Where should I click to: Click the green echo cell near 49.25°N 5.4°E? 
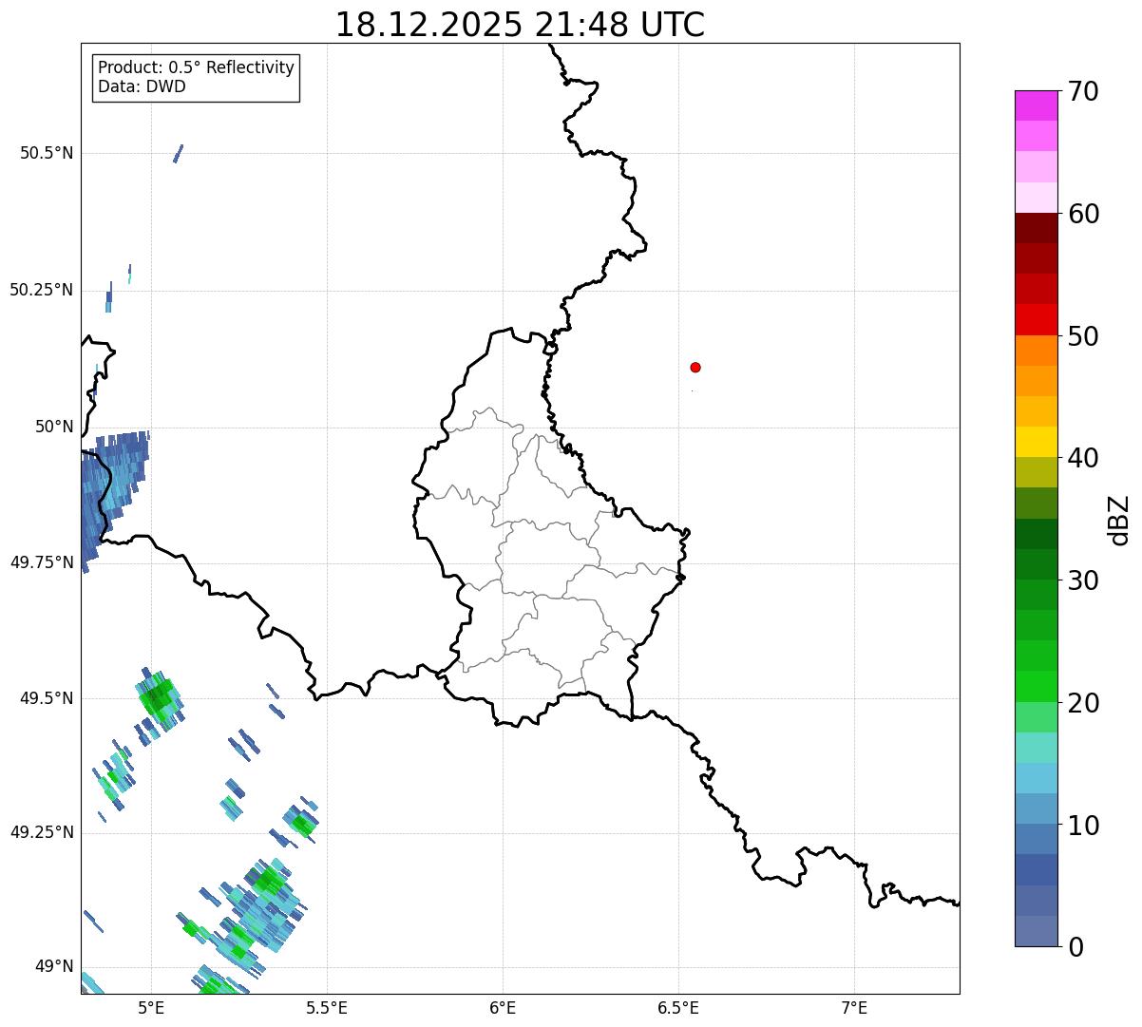point(302,822)
